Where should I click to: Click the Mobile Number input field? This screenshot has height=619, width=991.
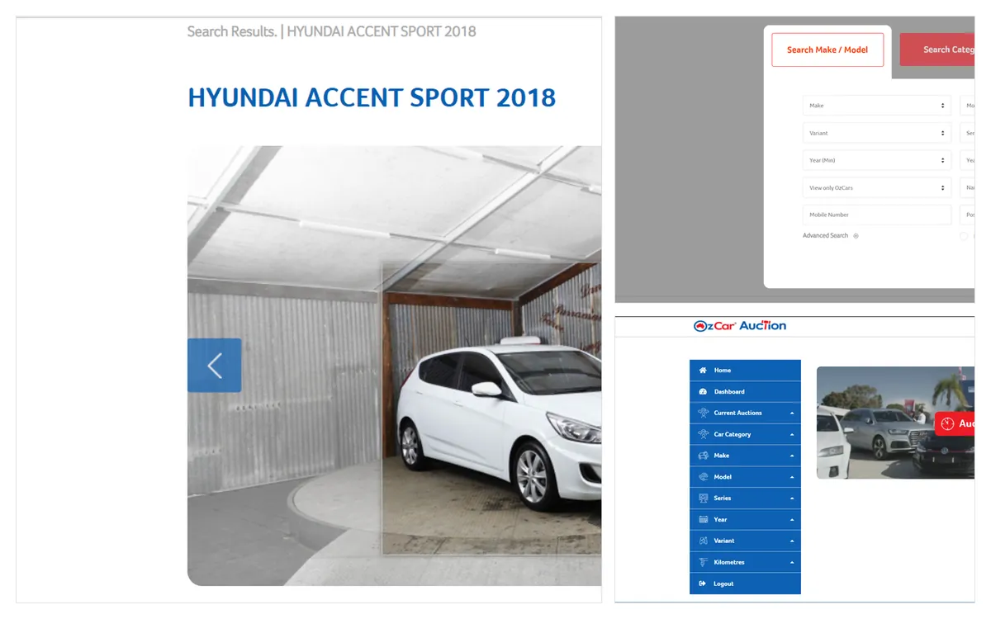point(876,215)
